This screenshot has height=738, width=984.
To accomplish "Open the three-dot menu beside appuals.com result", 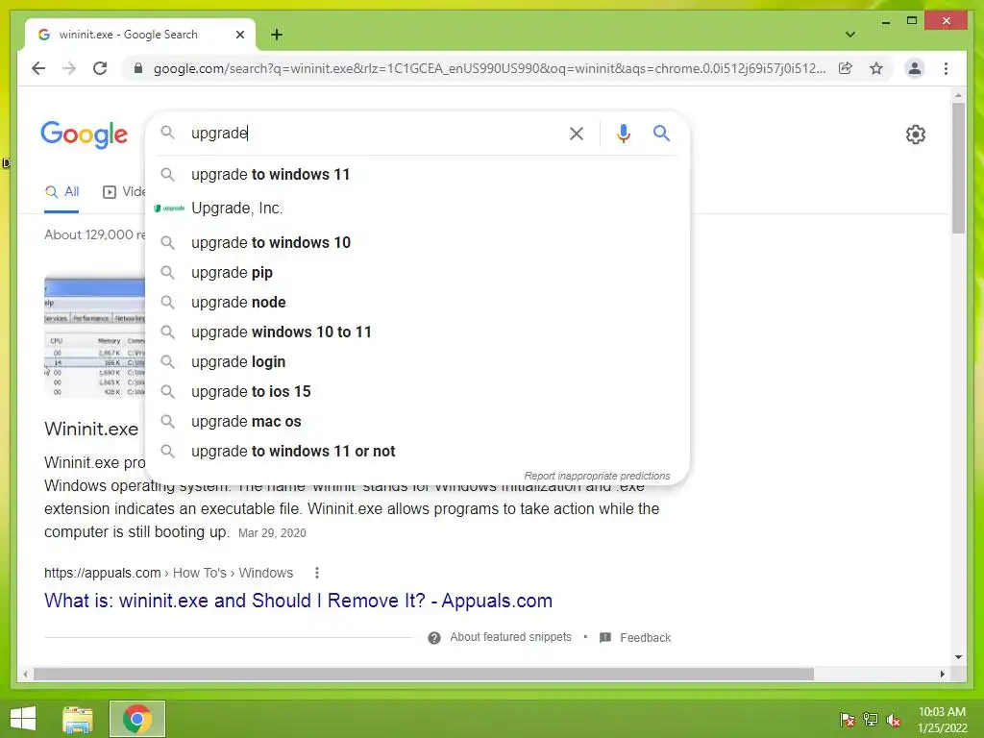I will tap(317, 573).
